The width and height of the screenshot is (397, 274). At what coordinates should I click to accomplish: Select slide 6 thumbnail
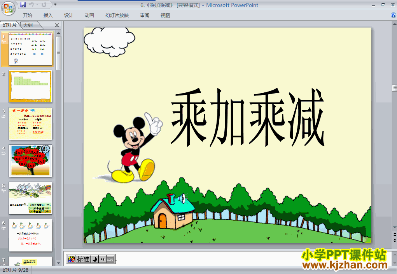30,235
